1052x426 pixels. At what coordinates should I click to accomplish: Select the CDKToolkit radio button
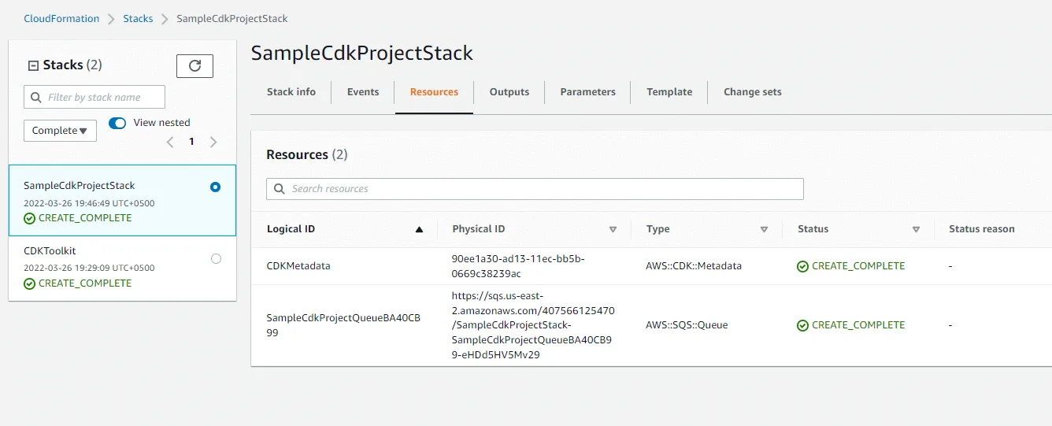(x=216, y=259)
